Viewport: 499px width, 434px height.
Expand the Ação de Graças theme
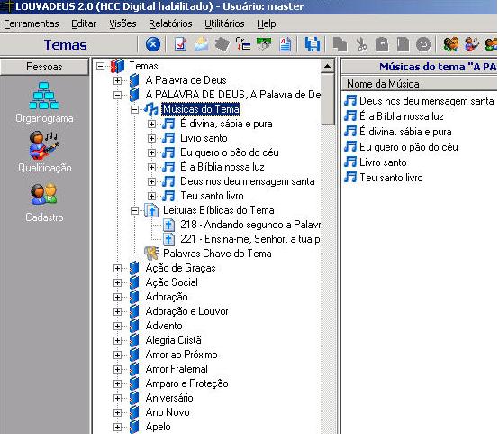pos(117,268)
